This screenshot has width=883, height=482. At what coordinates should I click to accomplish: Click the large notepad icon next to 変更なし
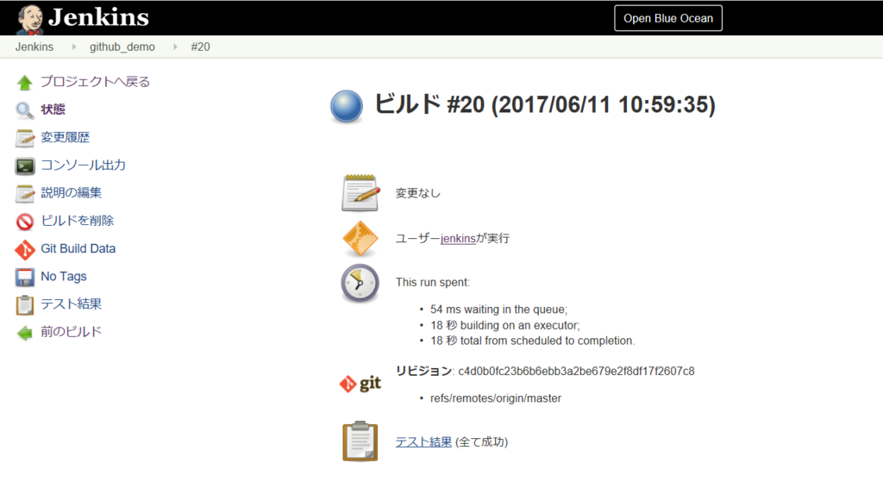click(x=360, y=193)
